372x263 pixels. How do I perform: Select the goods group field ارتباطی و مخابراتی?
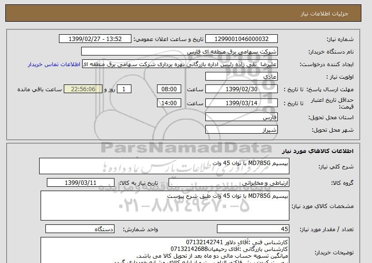pos(229,183)
